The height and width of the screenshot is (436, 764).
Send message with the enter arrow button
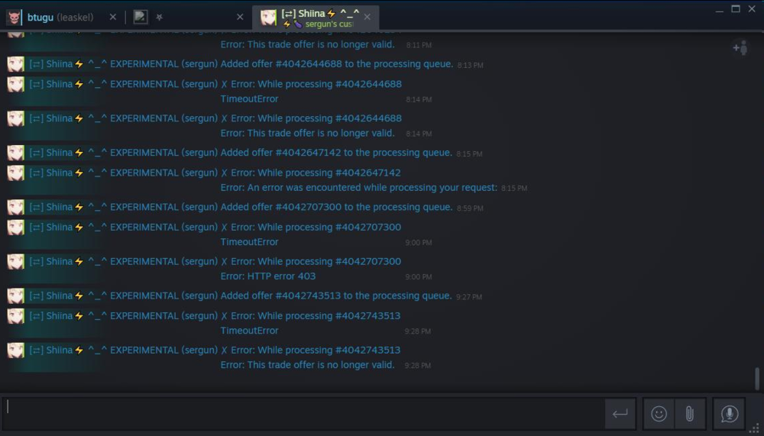pos(620,414)
